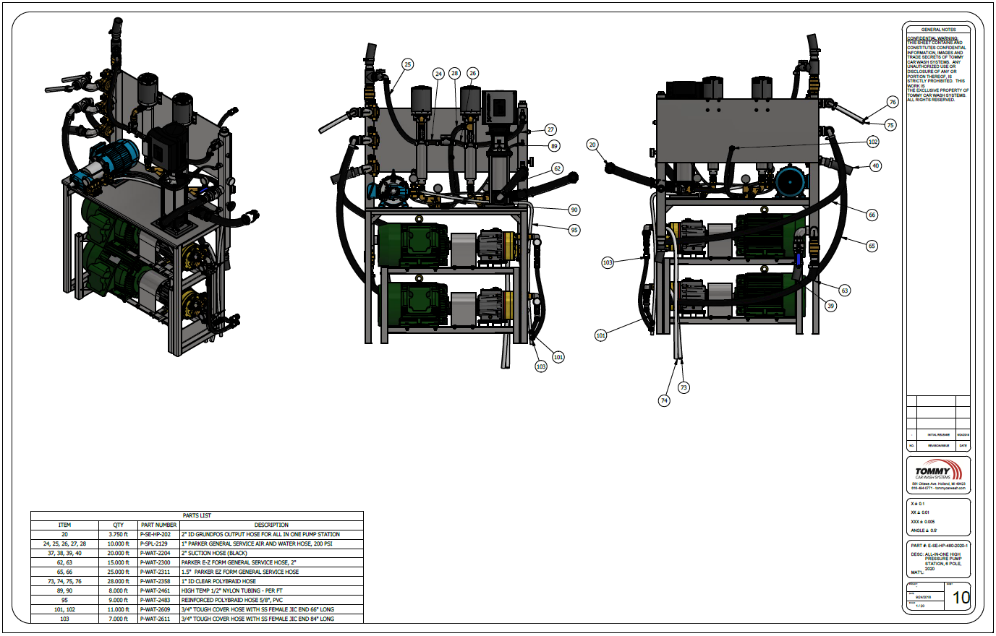Click the ITEM column header
The height and width of the screenshot is (636, 996).
pos(65,525)
